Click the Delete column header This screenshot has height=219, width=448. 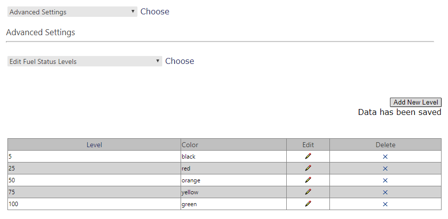pos(385,145)
